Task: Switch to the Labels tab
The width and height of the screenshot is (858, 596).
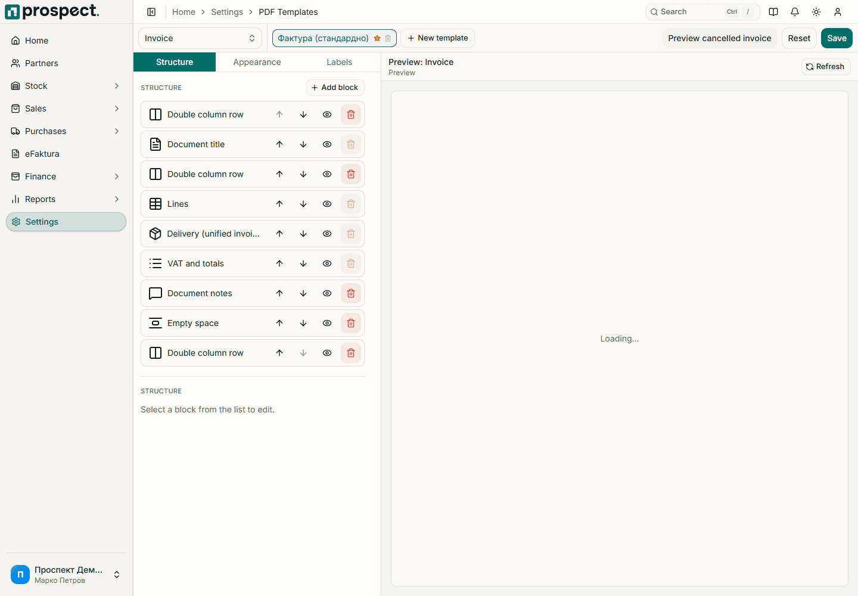Action: click(340, 62)
